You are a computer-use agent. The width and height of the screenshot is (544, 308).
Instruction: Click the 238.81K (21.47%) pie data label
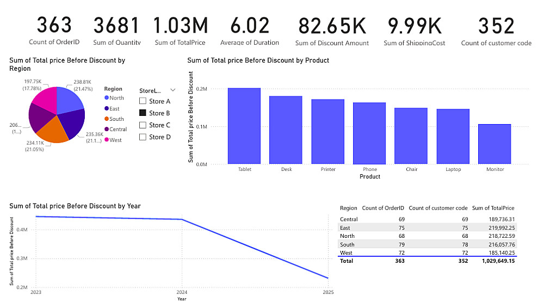click(x=83, y=85)
